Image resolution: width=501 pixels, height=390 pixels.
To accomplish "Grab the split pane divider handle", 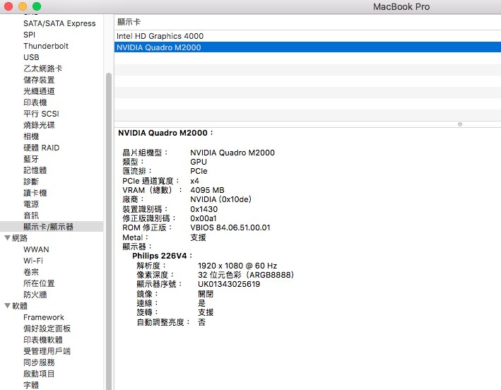I will tap(460, 124).
